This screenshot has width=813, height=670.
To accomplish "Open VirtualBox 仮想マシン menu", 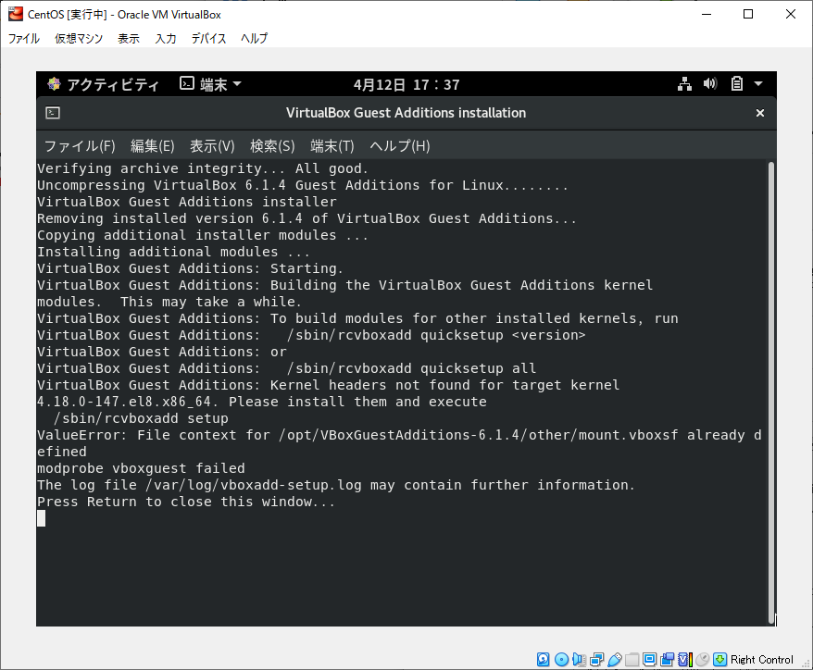I will coord(79,38).
